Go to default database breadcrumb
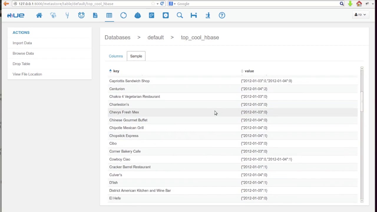The height and width of the screenshot is (212, 377). pyautogui.click(x=156, y=37)
